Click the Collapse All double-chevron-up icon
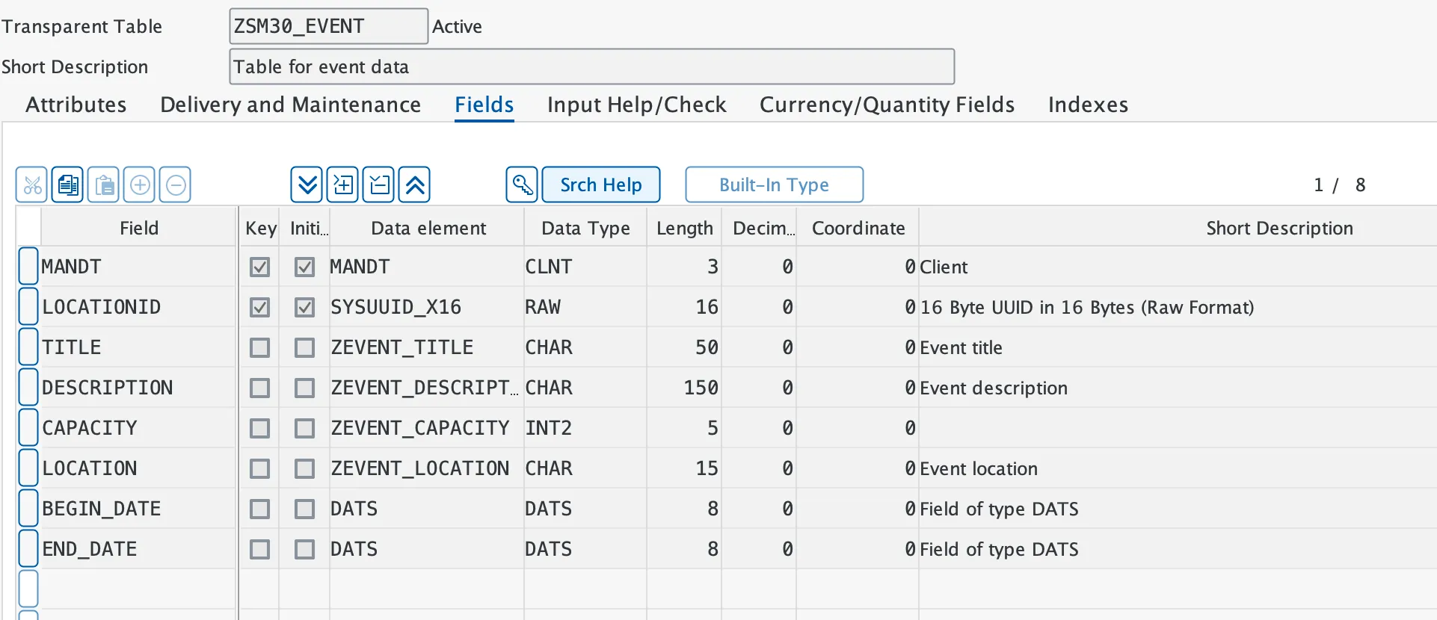1437x620 pixels. pos(415,185)
